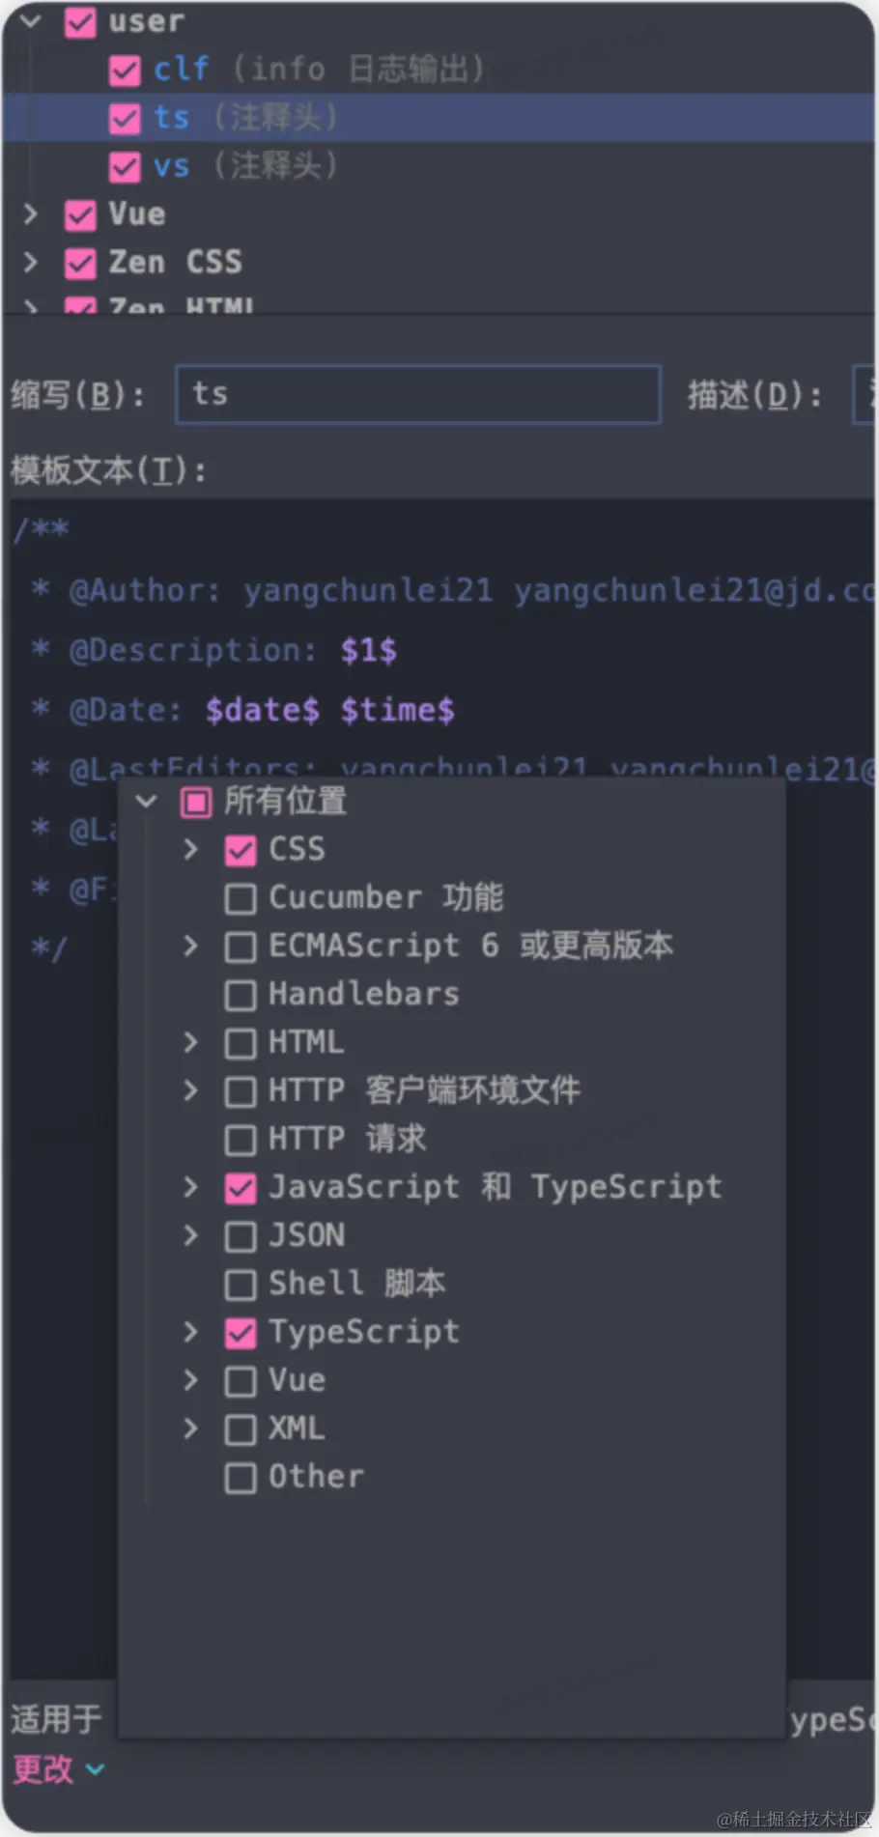Uncheck JavaScript 和 TypeScript checkbox
The width and height of the screenshot is (879, 1837).
(241, 1188)
